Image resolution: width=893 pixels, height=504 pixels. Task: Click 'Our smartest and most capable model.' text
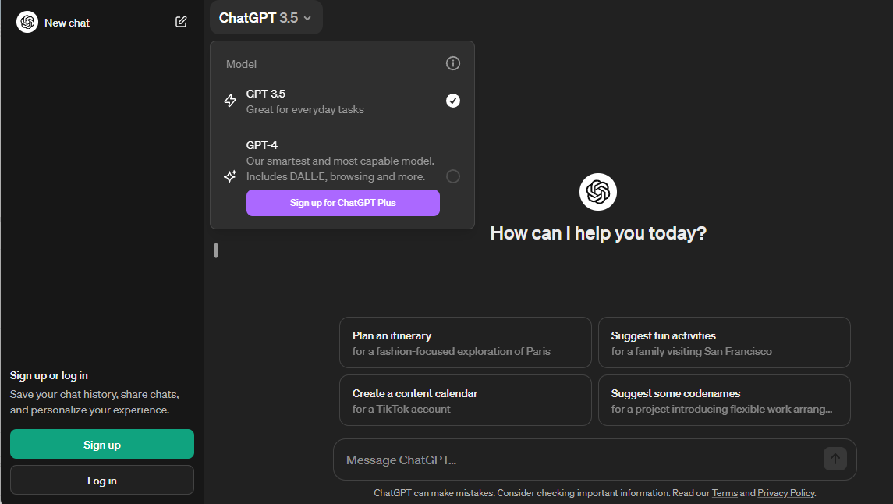click(340, 161)
